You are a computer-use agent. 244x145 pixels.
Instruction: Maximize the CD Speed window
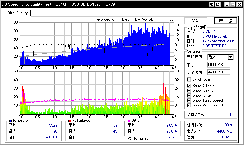(x=233, y=4)
